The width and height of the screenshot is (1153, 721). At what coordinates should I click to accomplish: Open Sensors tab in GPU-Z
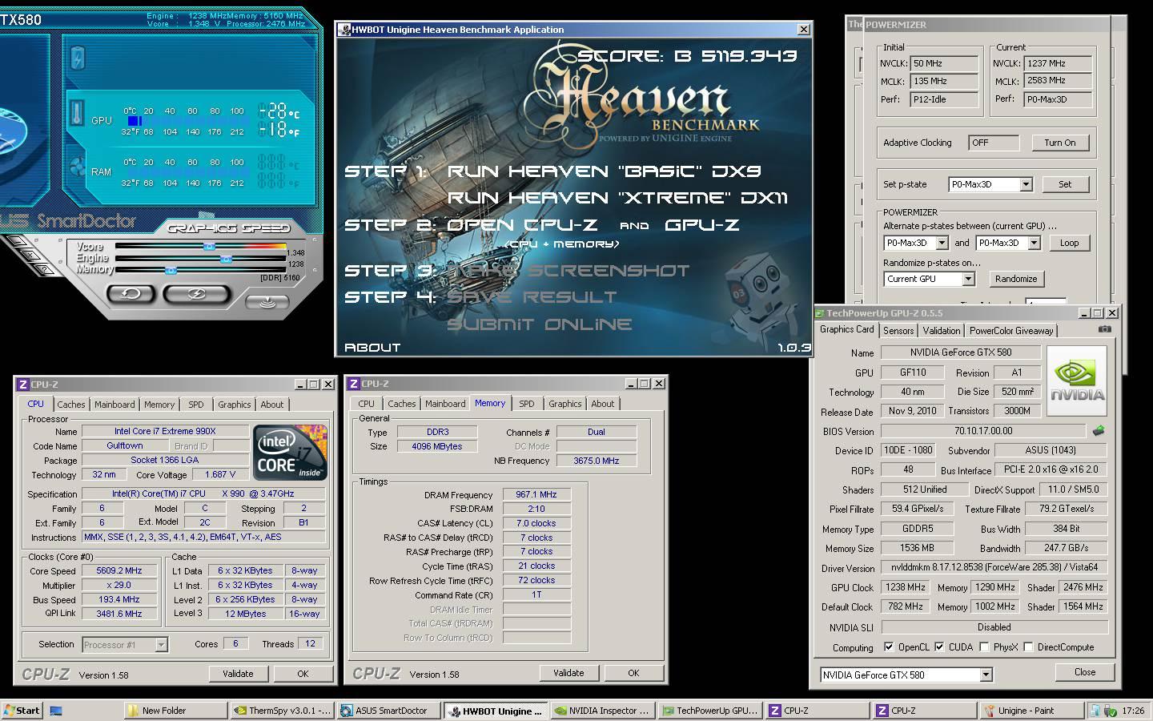(898, 330)
